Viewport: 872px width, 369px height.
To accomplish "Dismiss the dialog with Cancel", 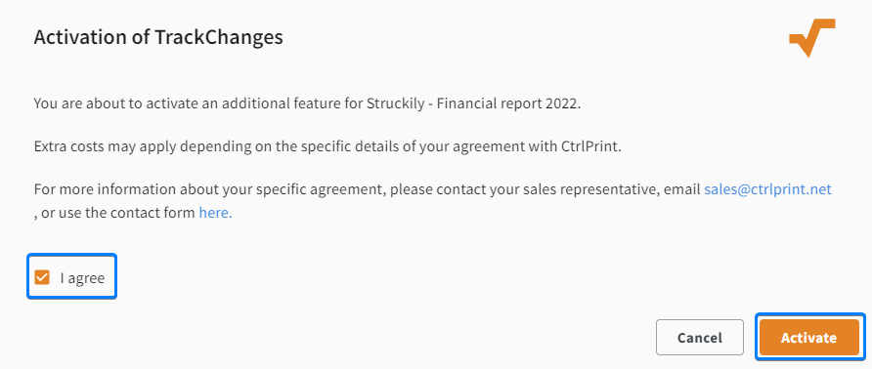I will click(700, 338).
